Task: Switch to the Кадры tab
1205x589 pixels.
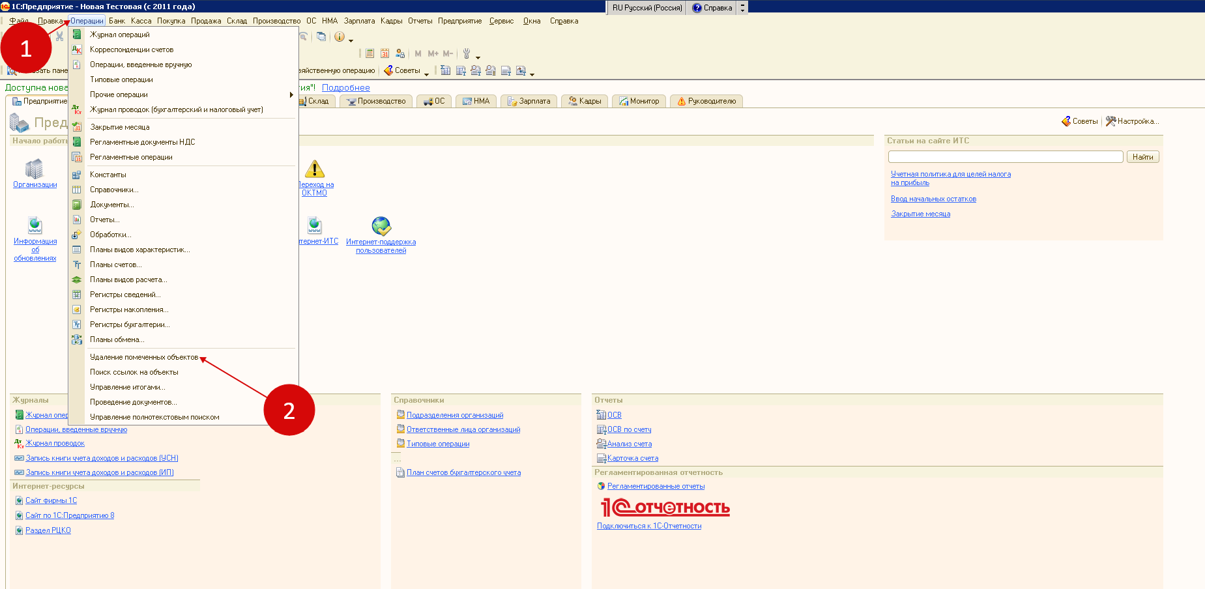Action: point(585,101)
